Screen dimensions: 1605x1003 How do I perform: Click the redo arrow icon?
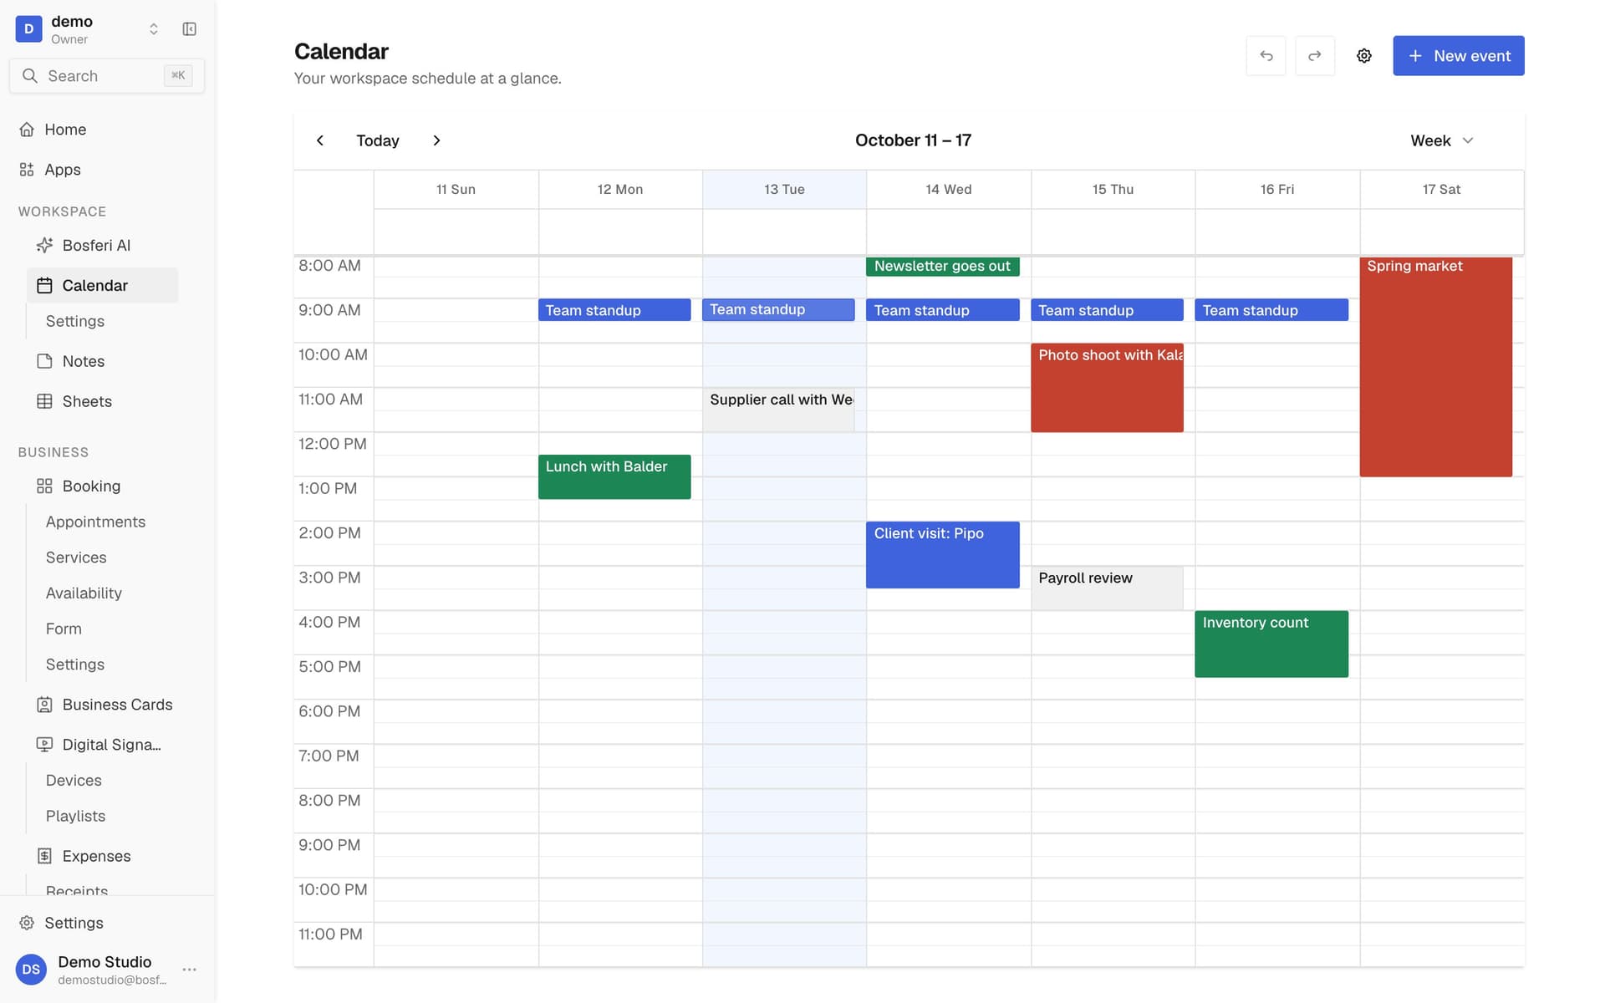click(1315, 56)
